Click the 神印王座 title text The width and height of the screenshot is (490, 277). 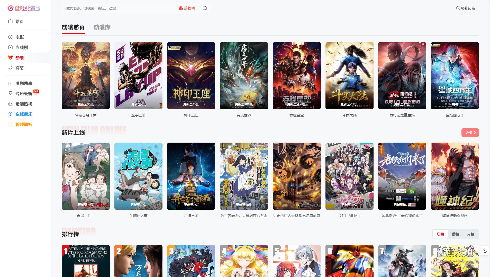(191, 115)
